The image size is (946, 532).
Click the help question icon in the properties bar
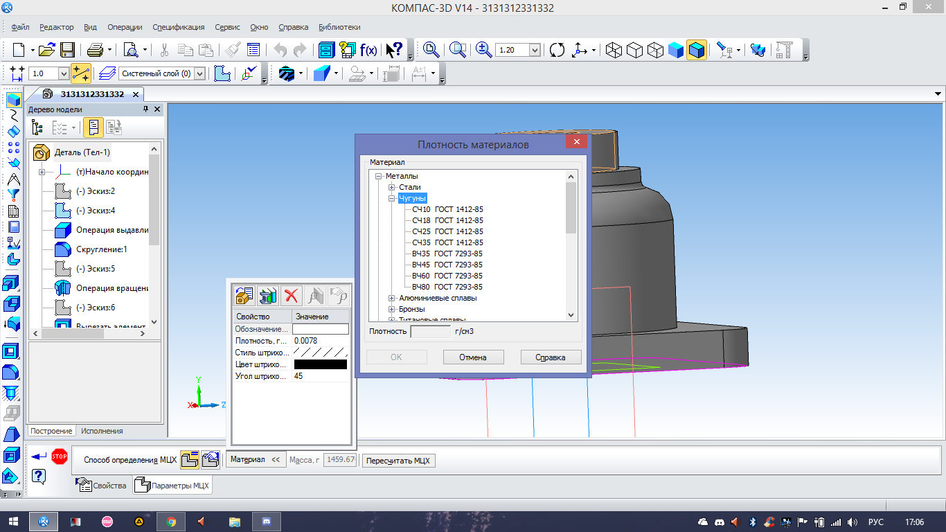click(x=39, y=476)
